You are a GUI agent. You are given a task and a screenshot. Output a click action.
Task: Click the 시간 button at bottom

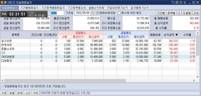28,93
